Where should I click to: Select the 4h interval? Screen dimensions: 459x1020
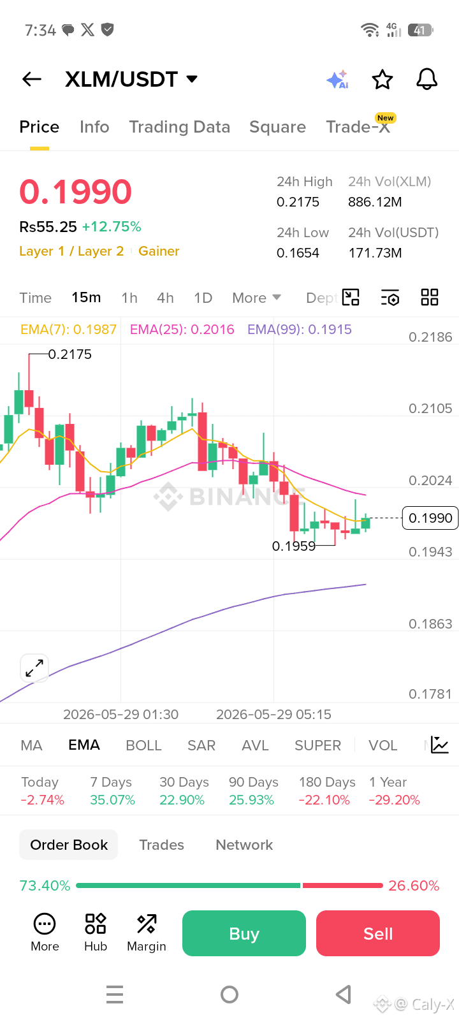[166, 298]
